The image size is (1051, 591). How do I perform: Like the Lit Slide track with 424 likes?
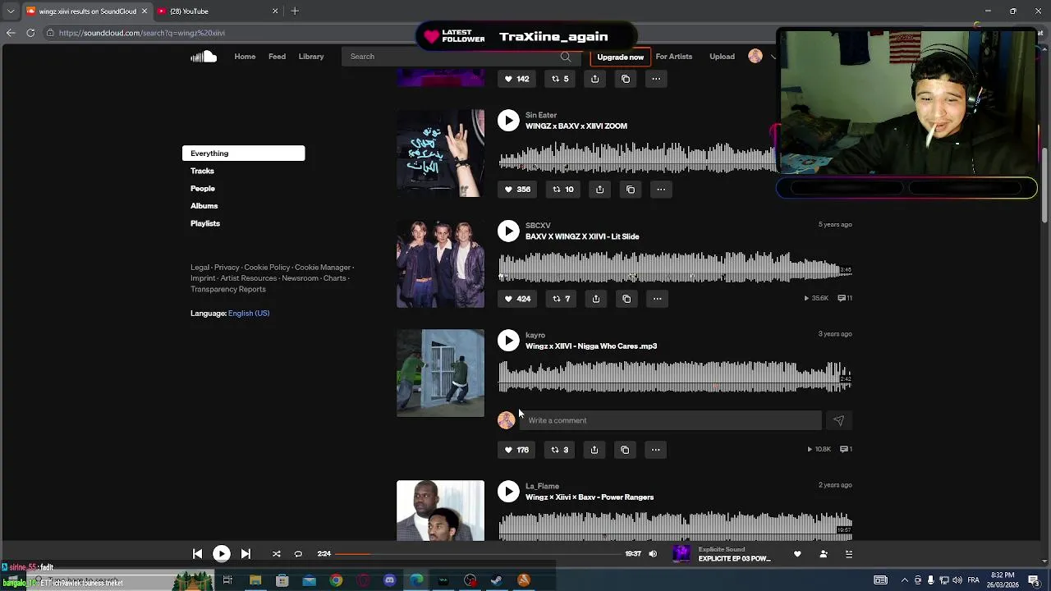click(x=517, y=299)
